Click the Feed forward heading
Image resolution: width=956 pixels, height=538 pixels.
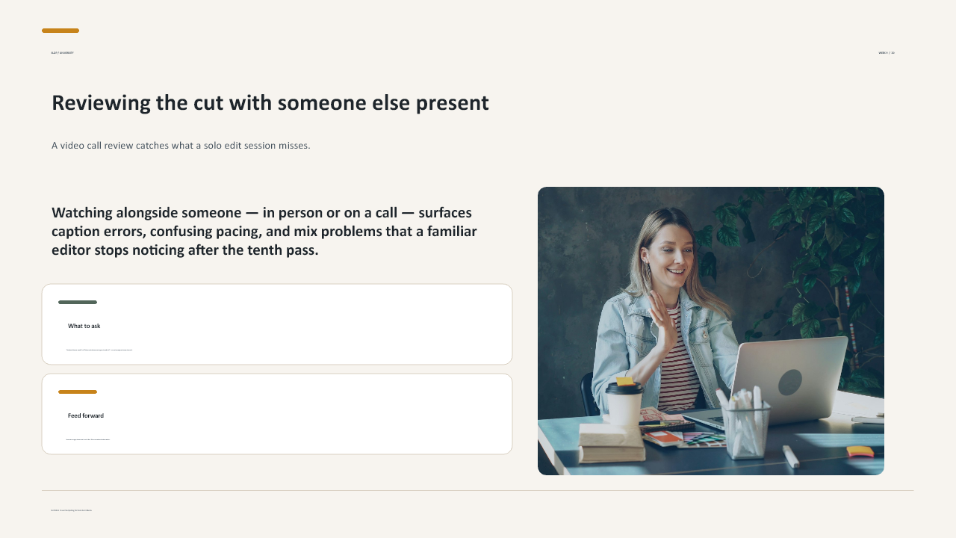(x=86, y=415)
